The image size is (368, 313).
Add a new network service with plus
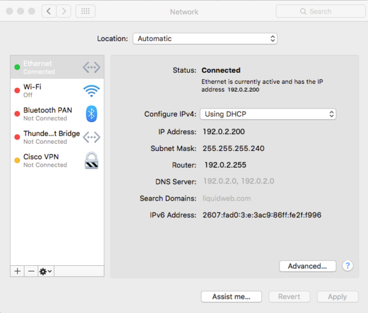coord(17,271)
